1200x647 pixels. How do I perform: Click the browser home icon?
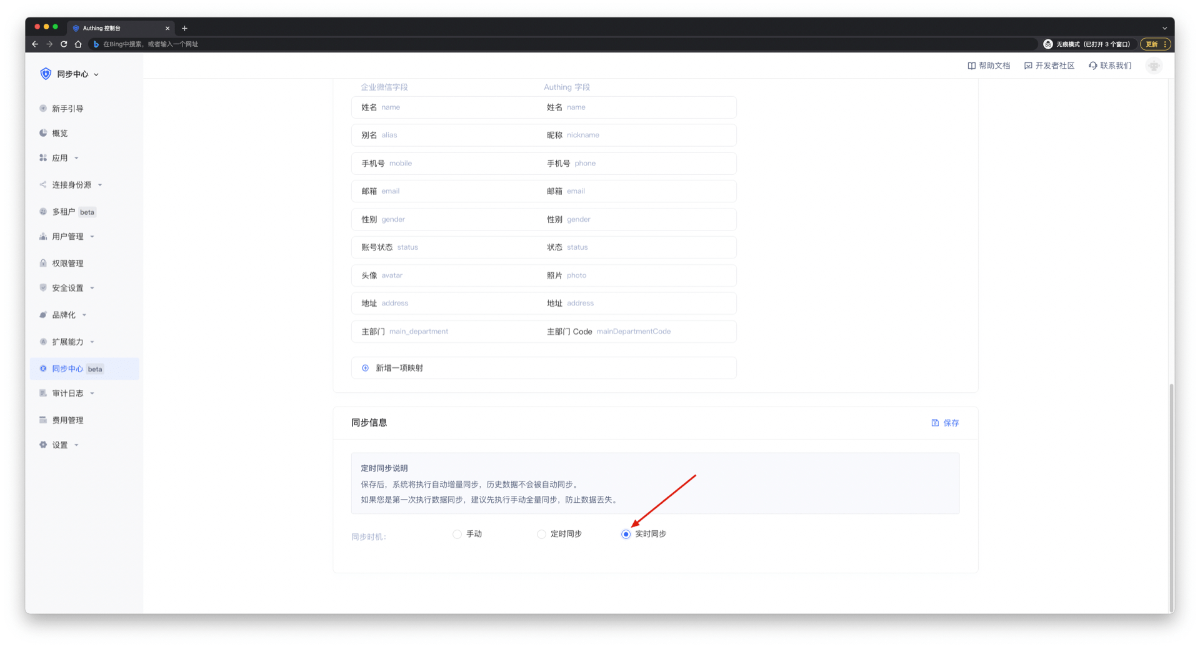78,44
